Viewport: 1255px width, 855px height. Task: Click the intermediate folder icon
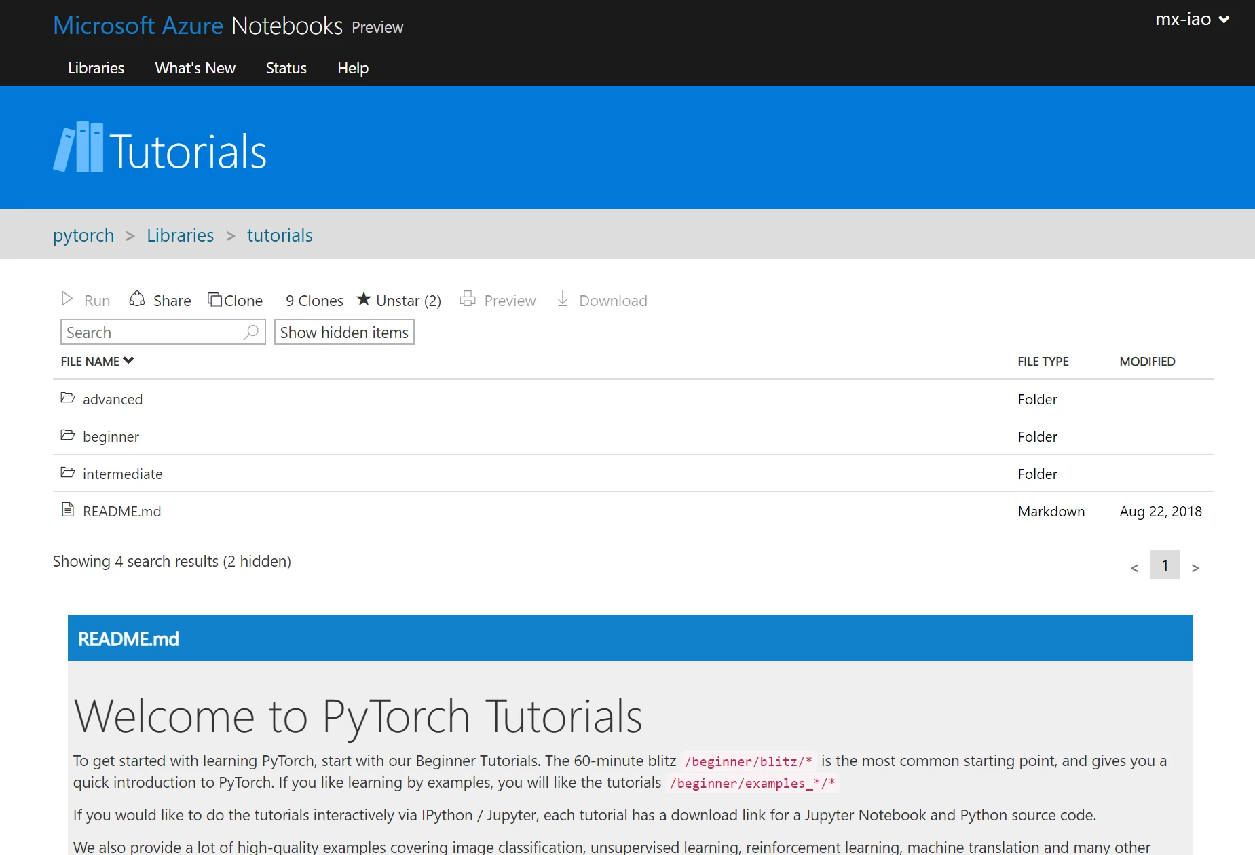pyautogui.click(x=67, y=472)
